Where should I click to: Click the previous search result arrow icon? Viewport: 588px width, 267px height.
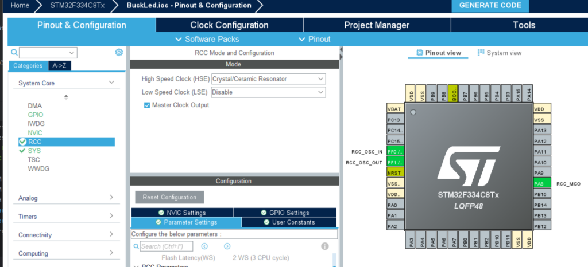tap(204, 246)
